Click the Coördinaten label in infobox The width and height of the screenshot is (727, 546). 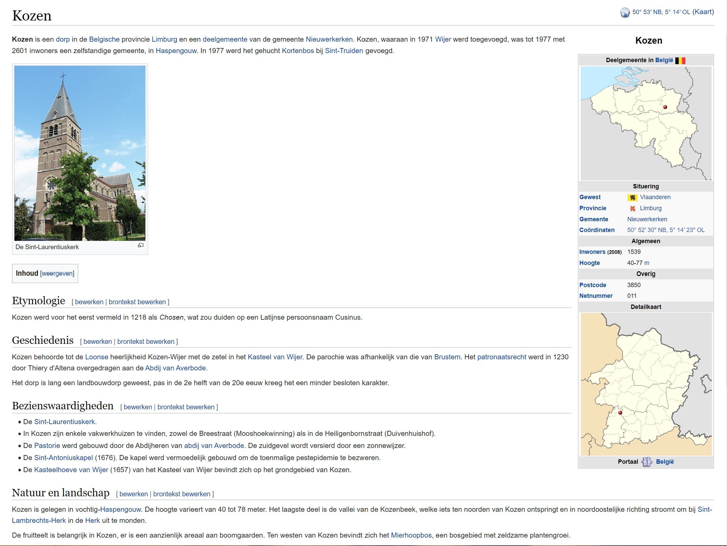(x=597, y=230)
